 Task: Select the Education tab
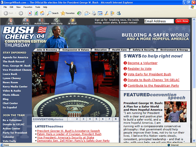100,50
